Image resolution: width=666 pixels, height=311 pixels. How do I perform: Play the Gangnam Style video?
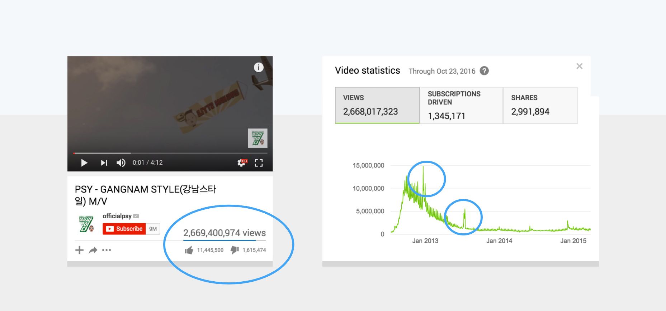(84, 163)
